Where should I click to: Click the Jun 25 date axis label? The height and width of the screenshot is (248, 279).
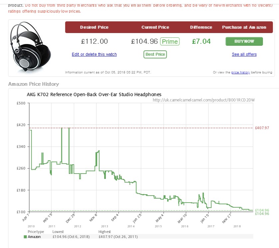coord(137,218)
